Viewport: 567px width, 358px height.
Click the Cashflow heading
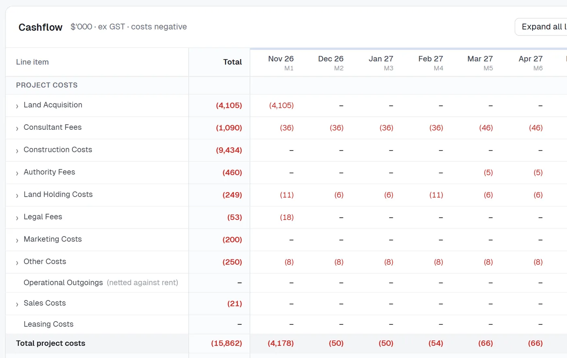(40, 27)
